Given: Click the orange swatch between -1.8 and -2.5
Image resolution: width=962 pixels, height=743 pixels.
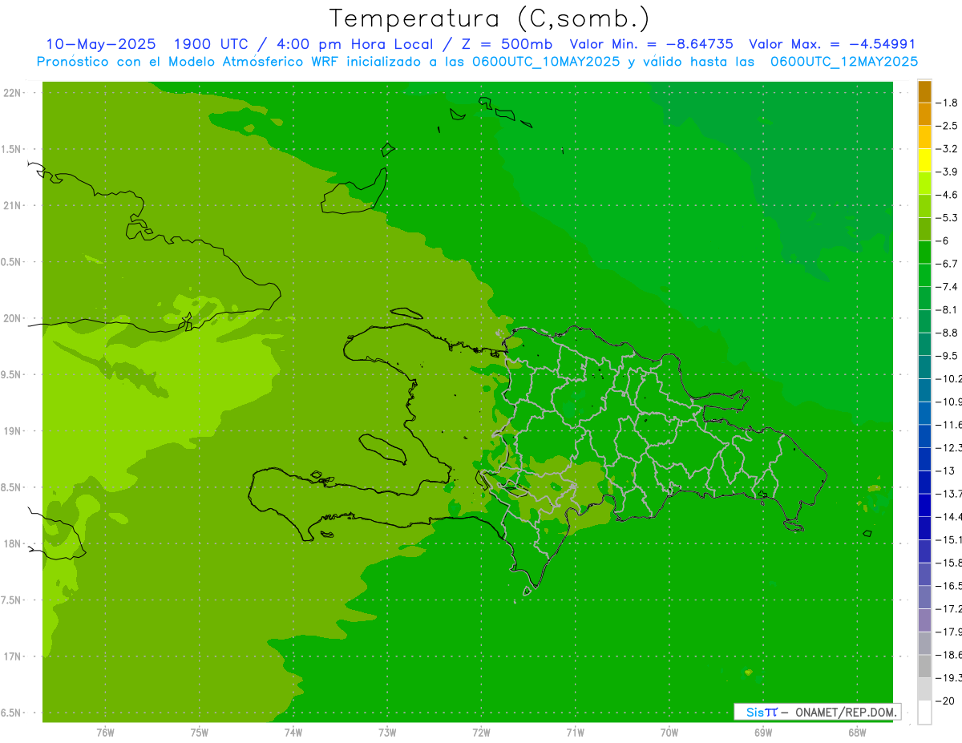Looking at the screenshot, I should click(924, 115).
